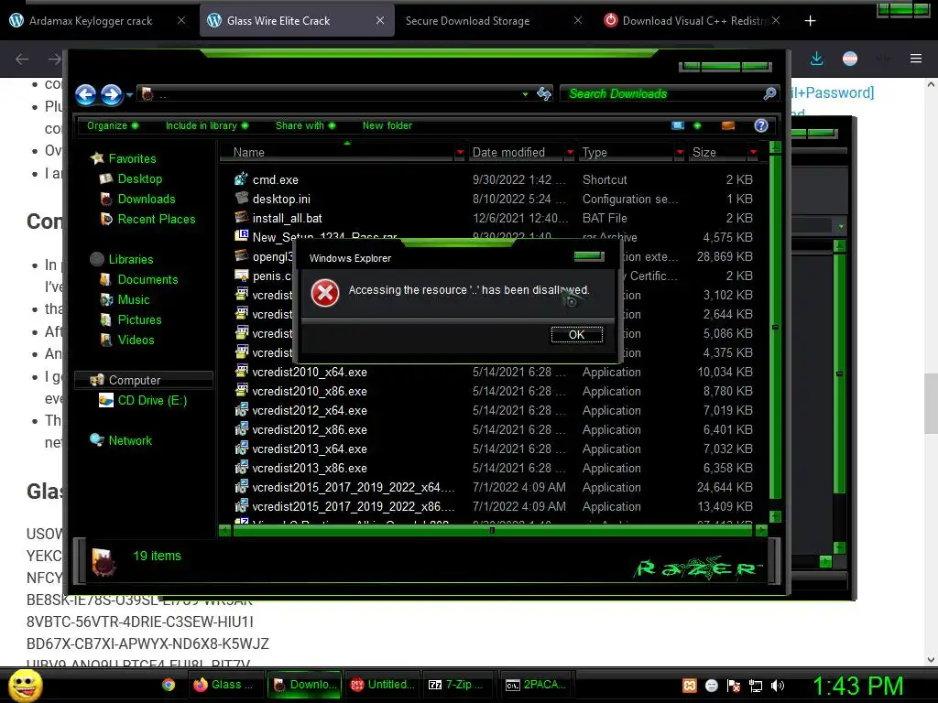Go forward with the Explorer forward arrow
Screen dimensions: 938x703
click(111, 94)
